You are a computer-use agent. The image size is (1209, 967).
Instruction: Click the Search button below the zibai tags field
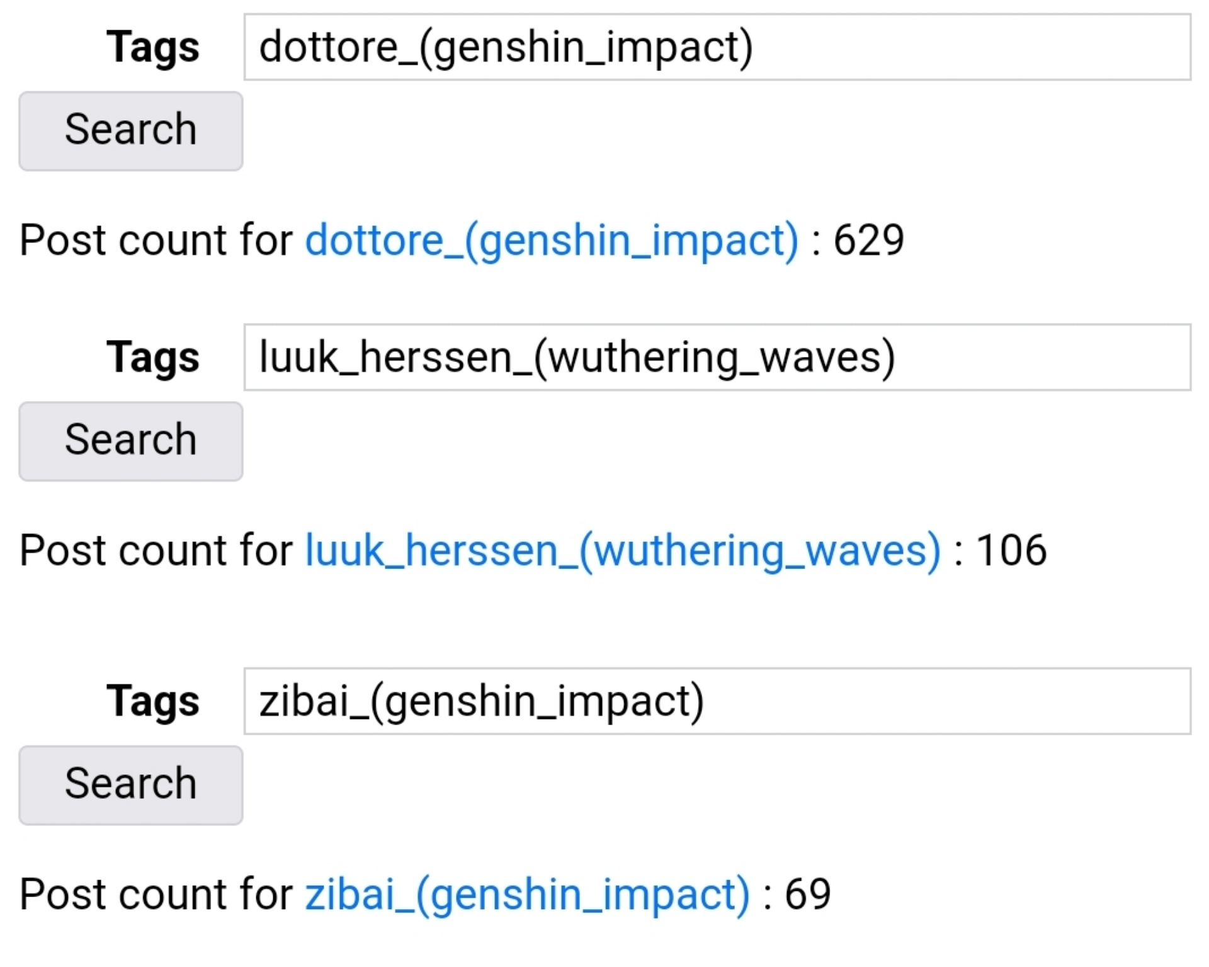point(131,785)
